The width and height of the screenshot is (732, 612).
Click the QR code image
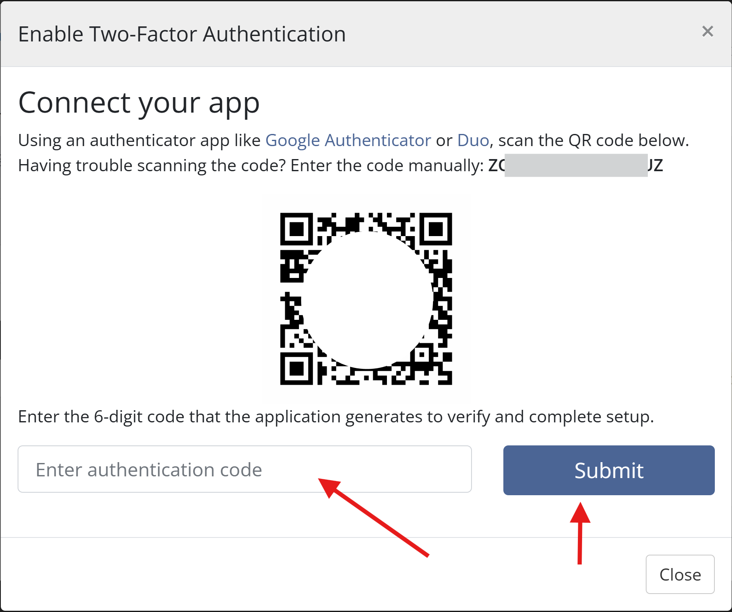coord(366,298)
